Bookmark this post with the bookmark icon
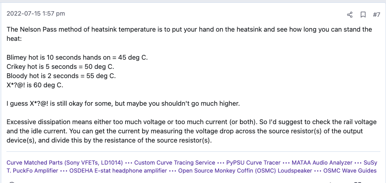 [x=363, y=15]
